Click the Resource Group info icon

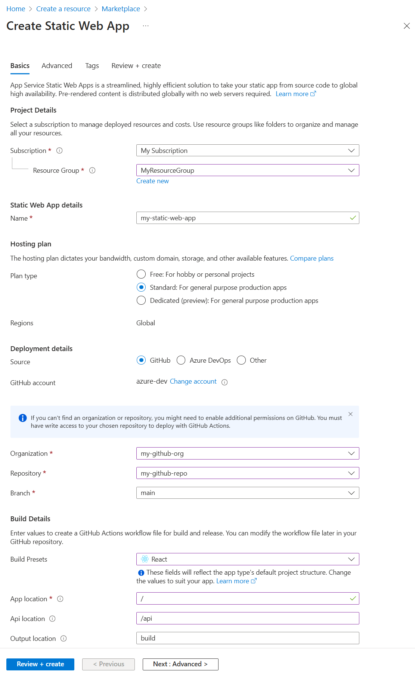click(92, 170)
